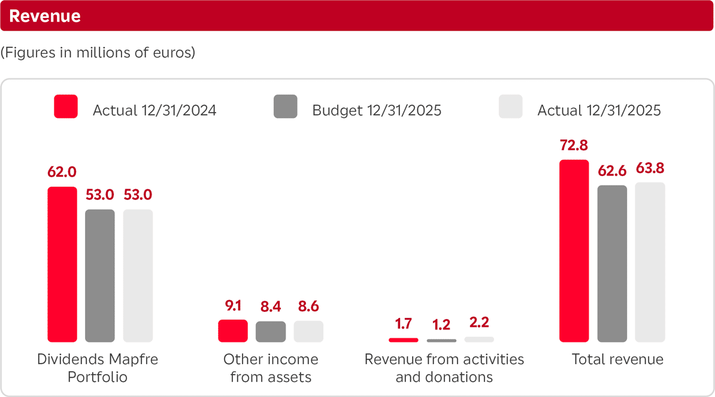The image size is (715, 397).
Task: Click the 62.6 value label
Action: click(612, 171)
